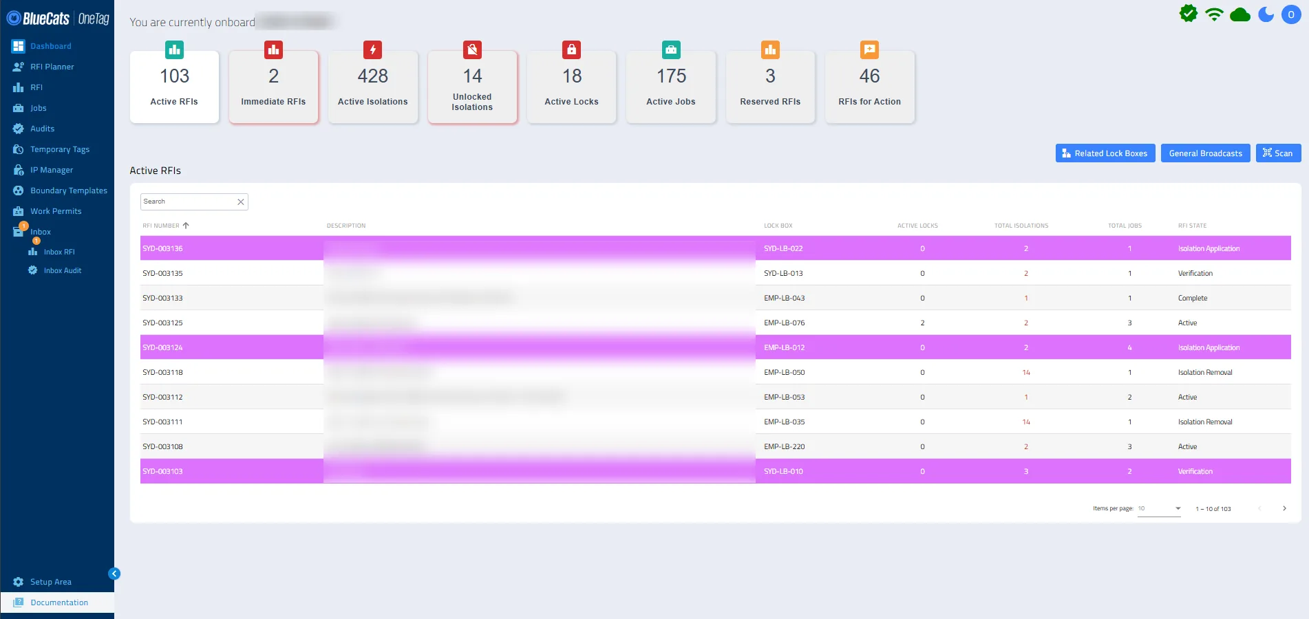Click the Active Isolations lightning icon

click(x=373, y=50)
